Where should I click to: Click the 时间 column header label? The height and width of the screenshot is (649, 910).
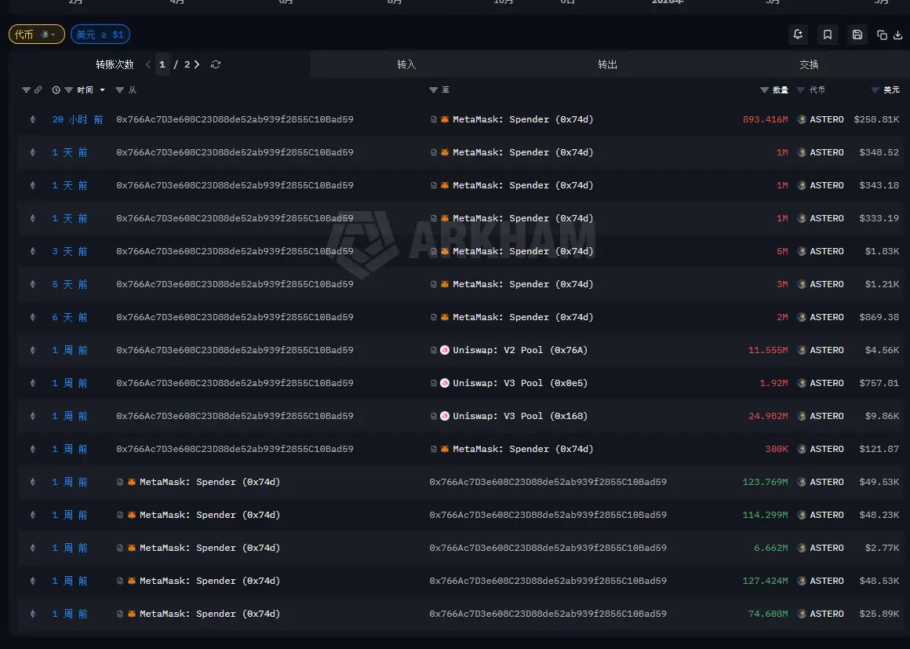click(x=85, y=90)
